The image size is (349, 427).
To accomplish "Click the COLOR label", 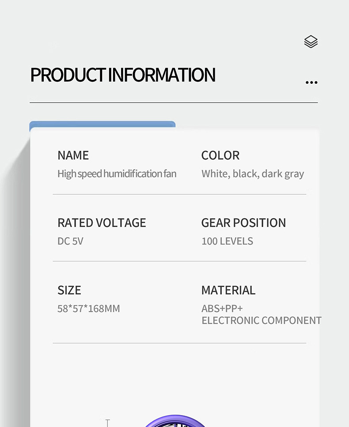I will [x=220, y=155].
